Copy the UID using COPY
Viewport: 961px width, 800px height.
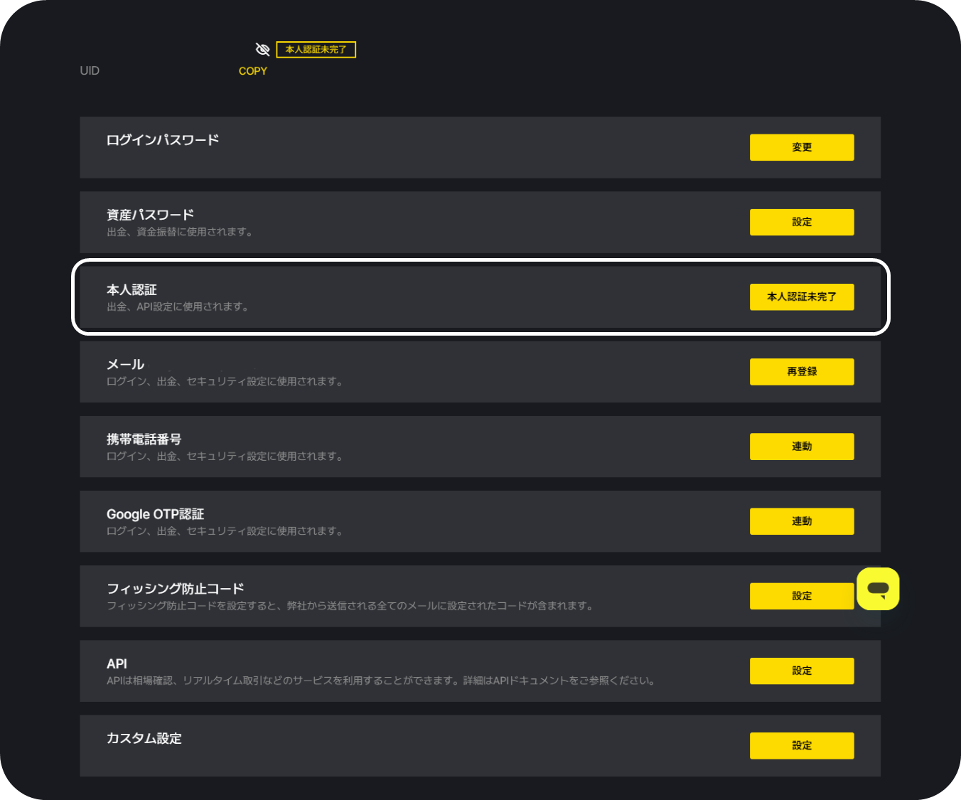pos(253,71)
